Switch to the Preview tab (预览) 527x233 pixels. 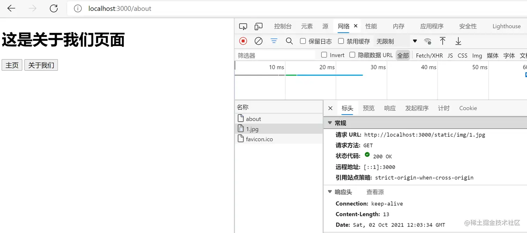369,108
